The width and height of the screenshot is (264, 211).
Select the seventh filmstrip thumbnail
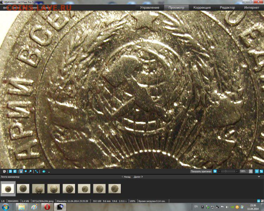click(99, 188)
